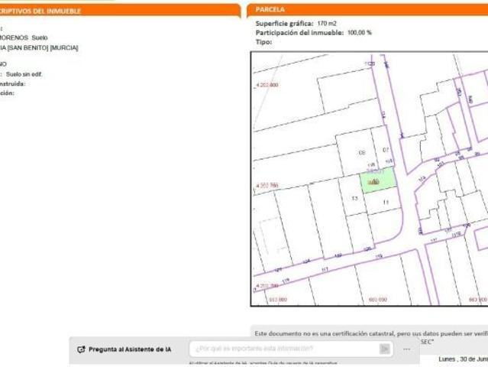Viewport: 488px width, 367px height.
Task: Click the 'Superficie gráfica:' label
Action: point(284,24)
